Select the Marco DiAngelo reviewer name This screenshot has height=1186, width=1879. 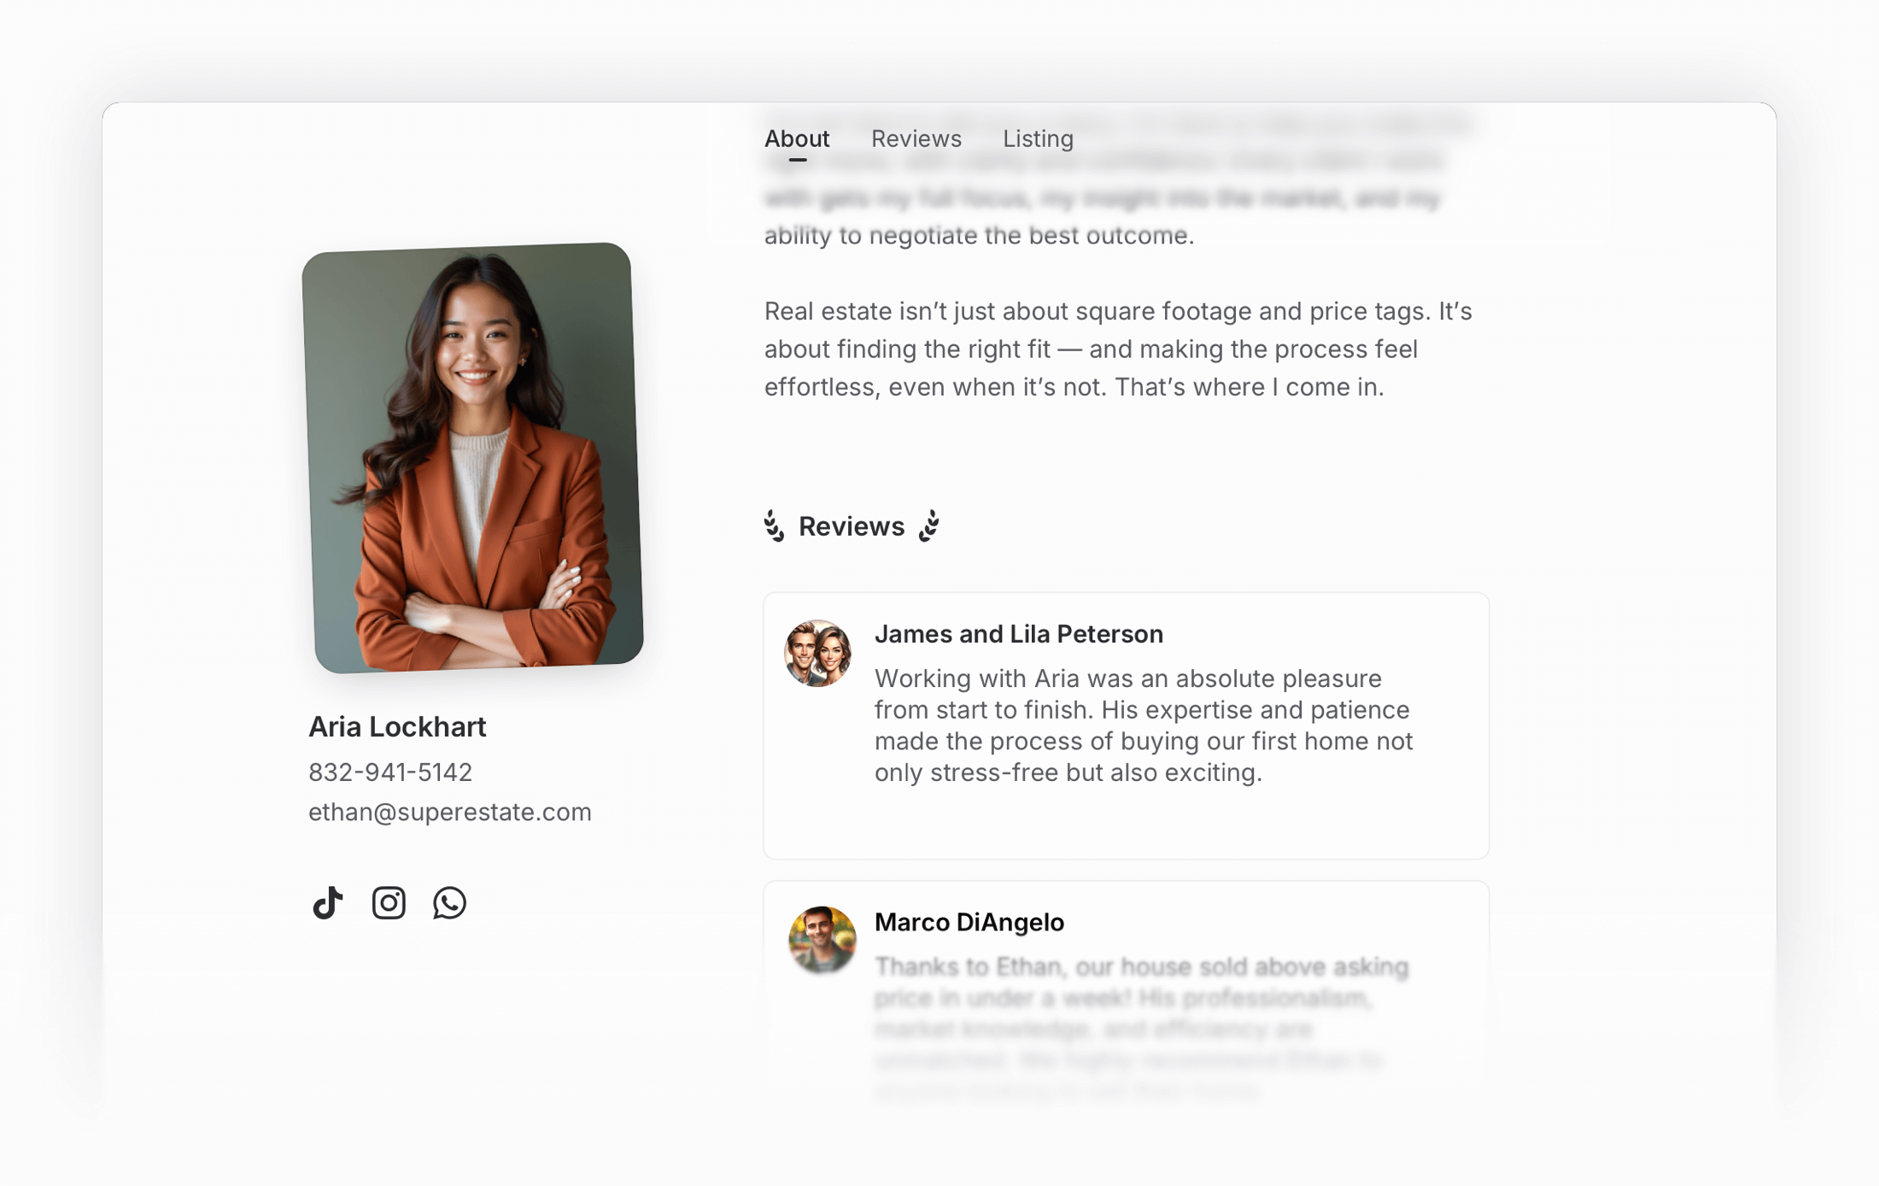969,922
